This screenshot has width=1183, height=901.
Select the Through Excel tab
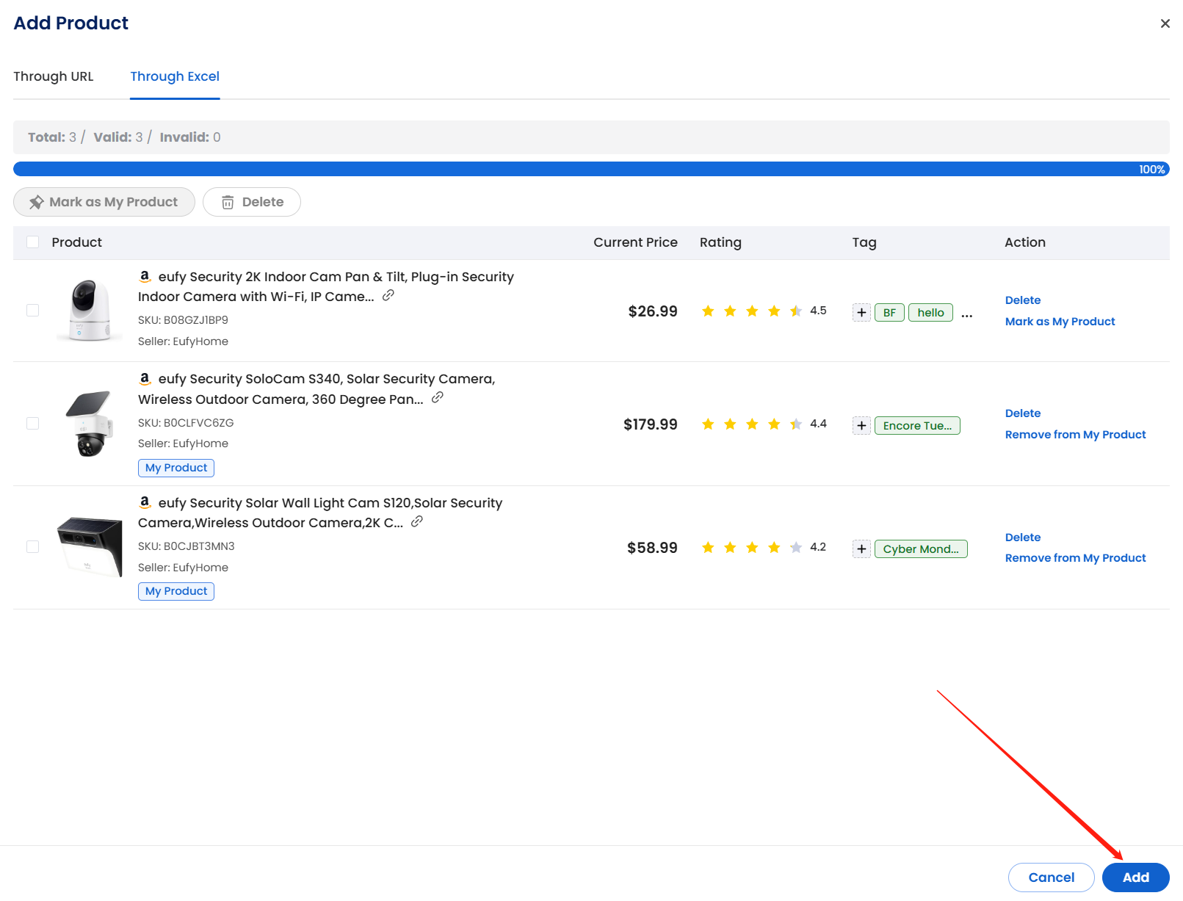tap(175, 76)
